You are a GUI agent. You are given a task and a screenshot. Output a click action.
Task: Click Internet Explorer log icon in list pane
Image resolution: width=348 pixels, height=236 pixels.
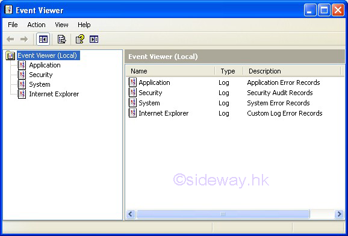pyautogui.click(x=132, y=113)
